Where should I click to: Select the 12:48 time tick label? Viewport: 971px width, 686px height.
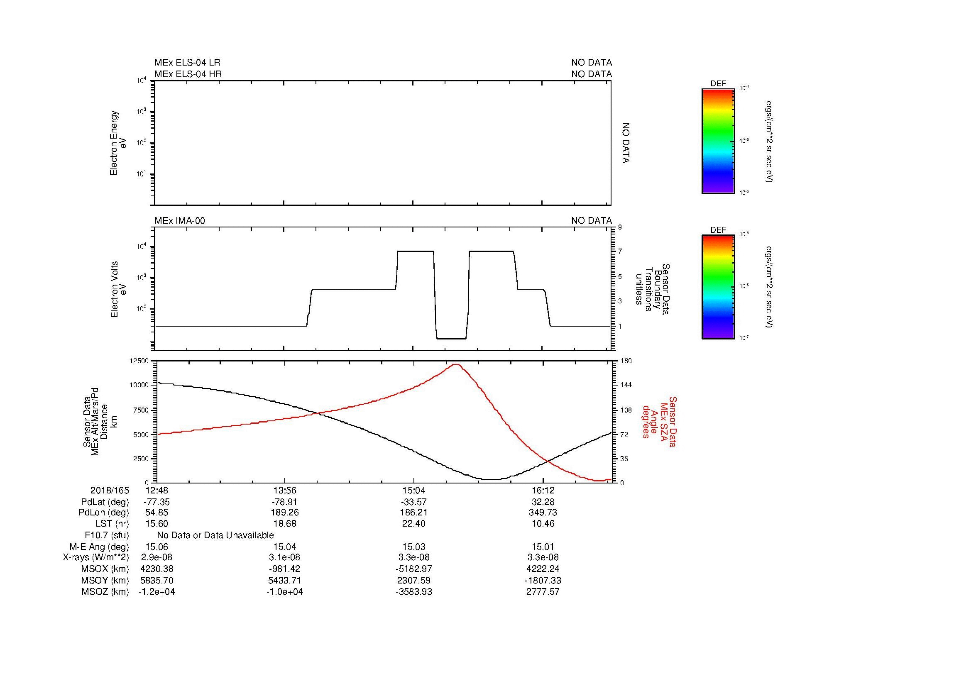[x=157, y=490]
